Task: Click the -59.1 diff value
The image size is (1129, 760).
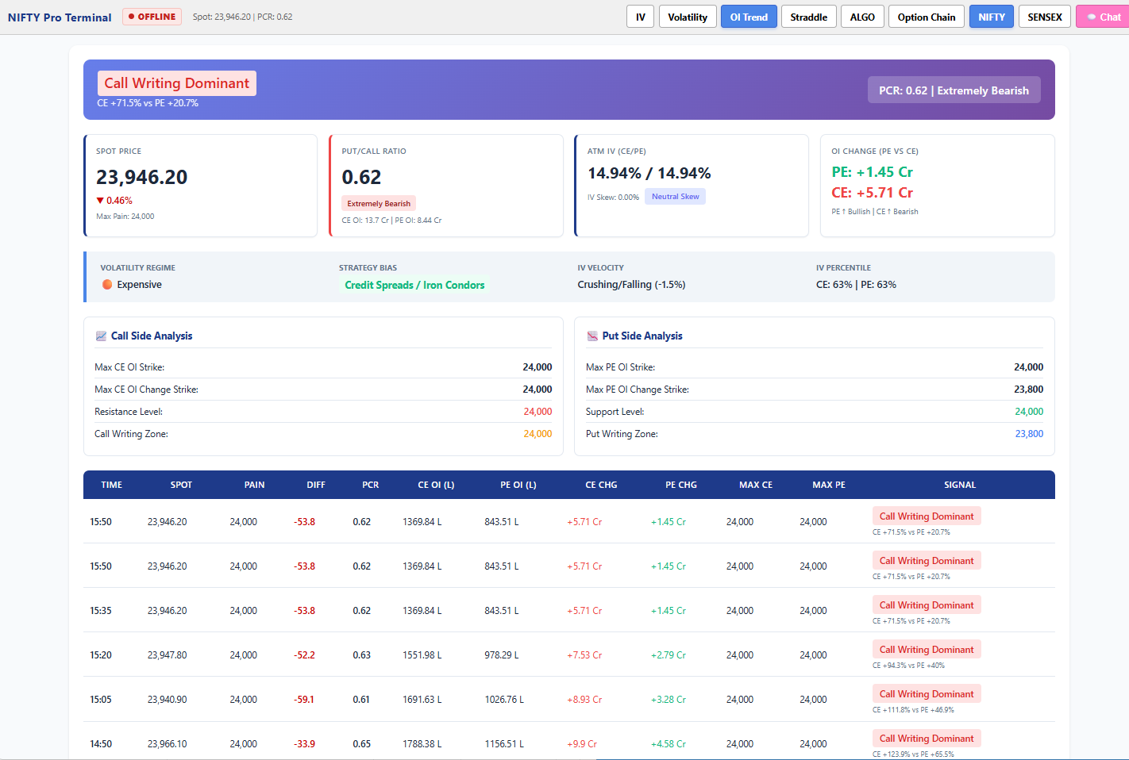Action: [x=304, y=700]
